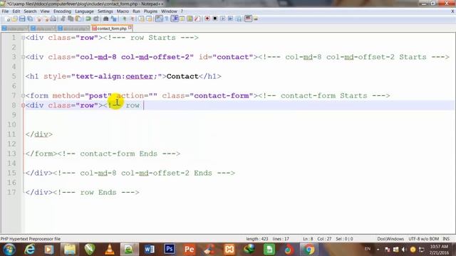Click the closing </form> tag on line 13
The width and height of the screenshot is (456, 256).
tap(41, 154)
